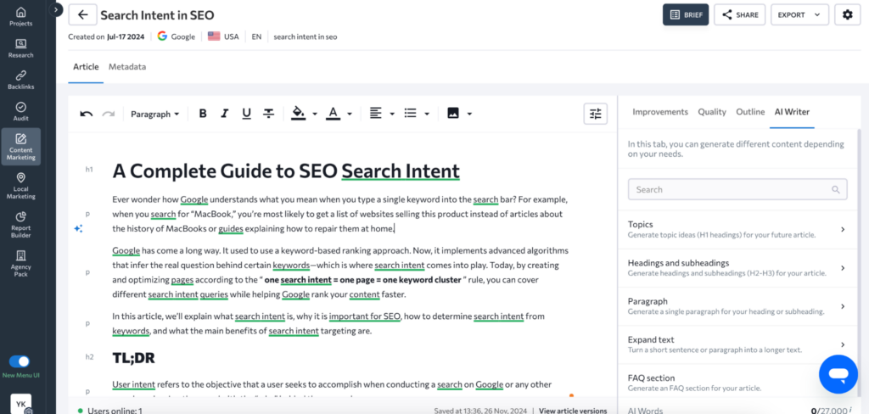Image resolution: width=869 pixels, height=414 pixels.
Task: Click the Undo arrow icon
Action: pos(86,114)
